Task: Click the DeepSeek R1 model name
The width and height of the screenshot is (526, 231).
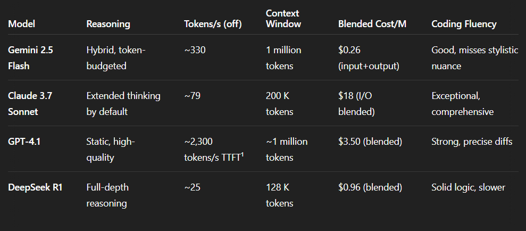Action: (x=35, y=187)
